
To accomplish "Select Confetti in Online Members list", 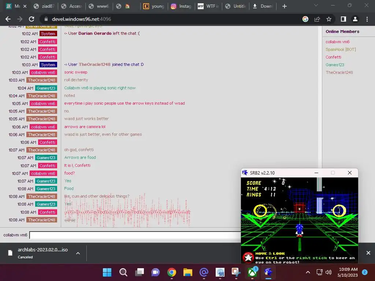I will coord(333,57).
